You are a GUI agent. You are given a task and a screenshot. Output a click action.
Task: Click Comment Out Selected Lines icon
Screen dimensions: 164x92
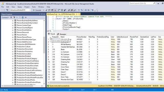pos(79,10)
